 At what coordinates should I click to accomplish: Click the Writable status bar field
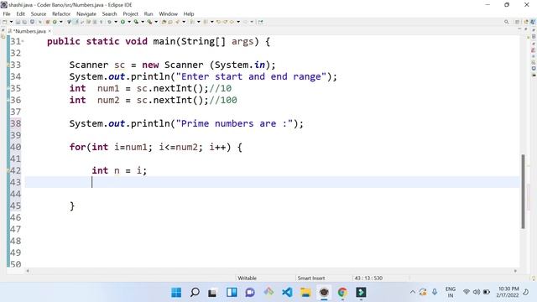pyautogui.click(x=247, y=278)
